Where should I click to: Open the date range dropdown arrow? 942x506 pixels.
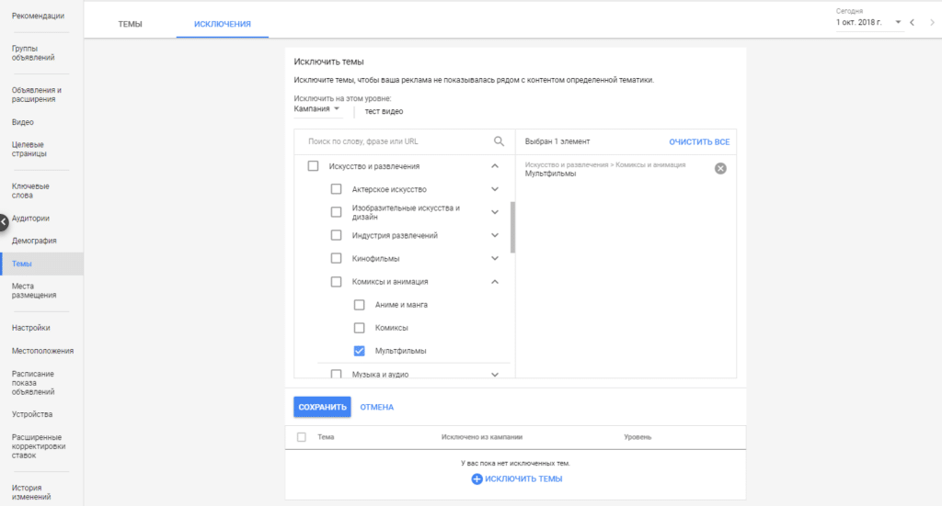[x=898, y=22]
